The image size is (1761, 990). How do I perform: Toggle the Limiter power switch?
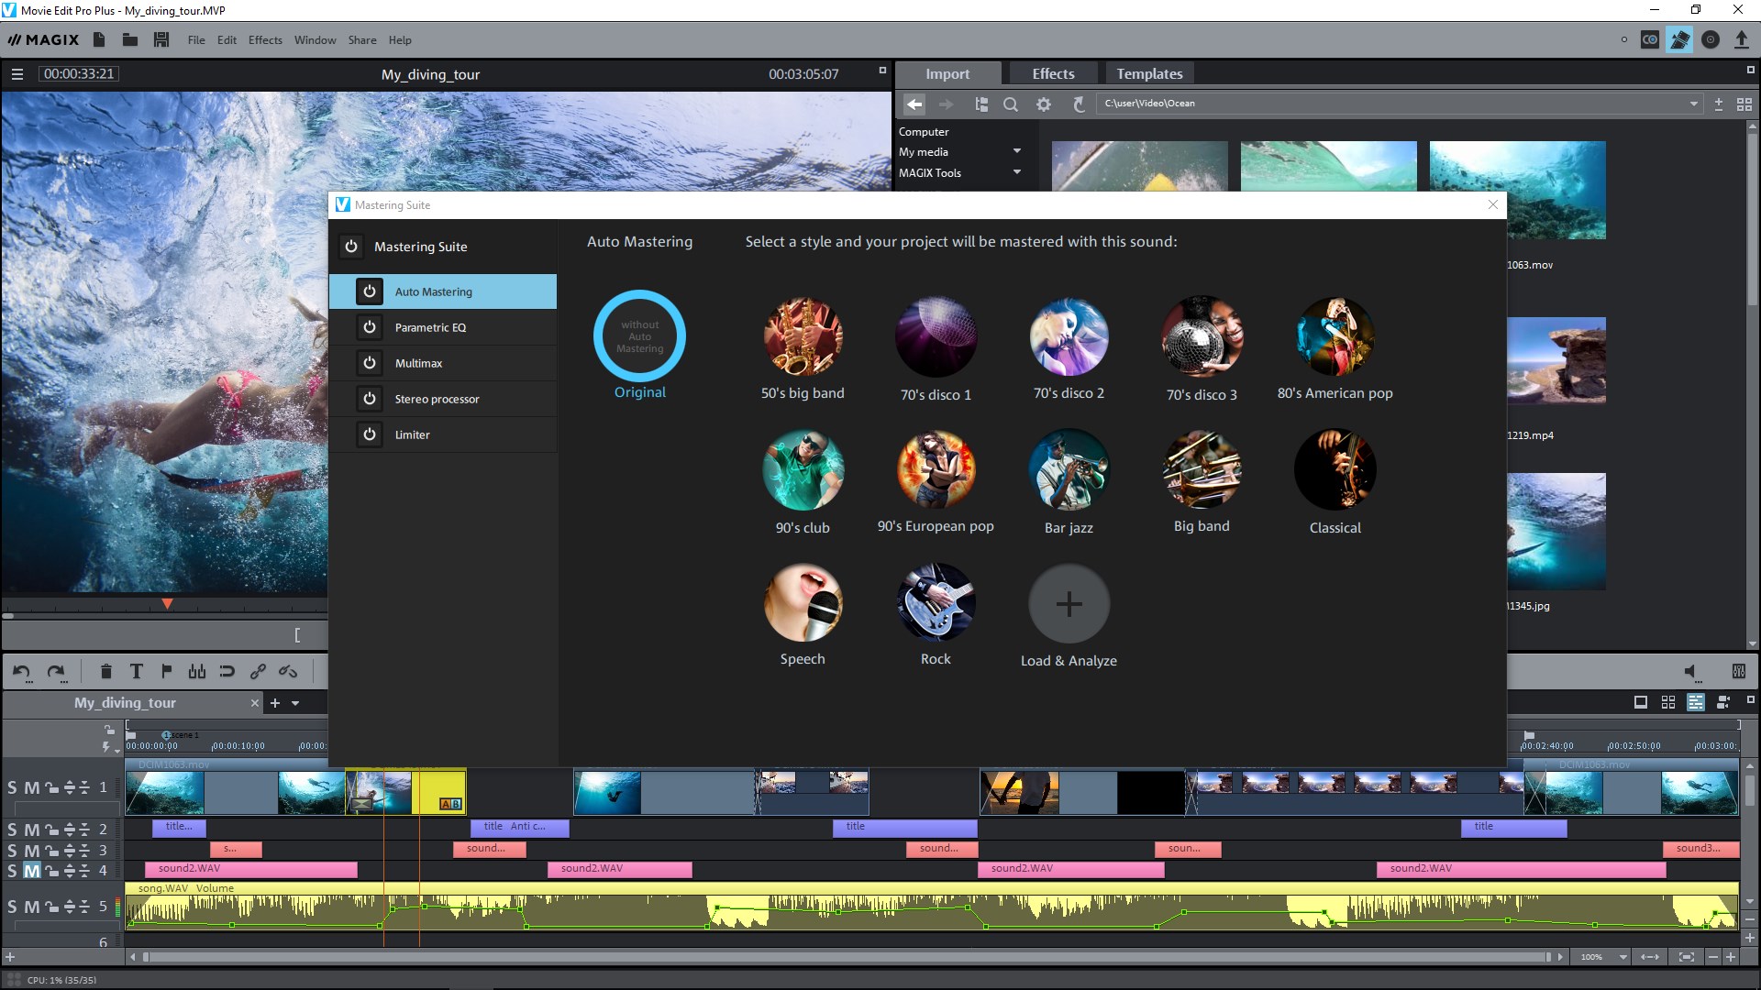(x=370, y=434)
